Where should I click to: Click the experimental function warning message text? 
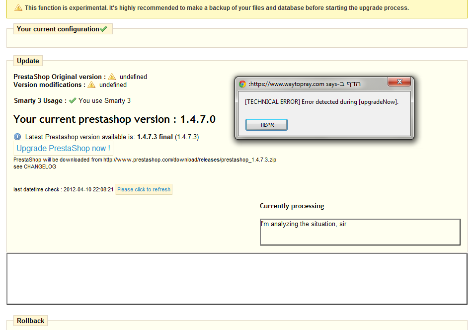[217, 8]
